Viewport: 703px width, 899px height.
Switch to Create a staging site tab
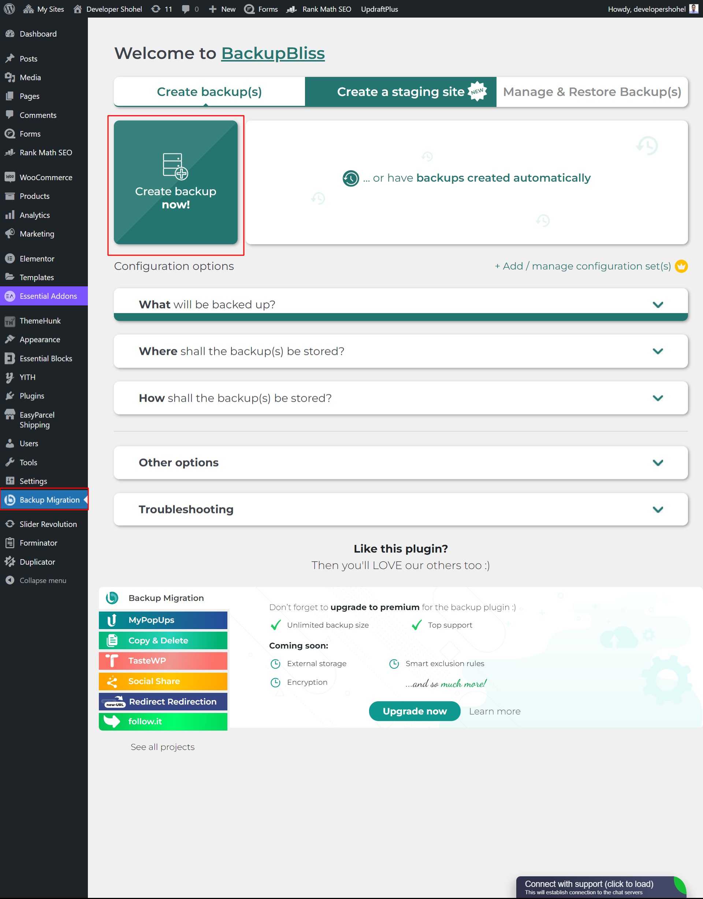click(x=401, y=92)
